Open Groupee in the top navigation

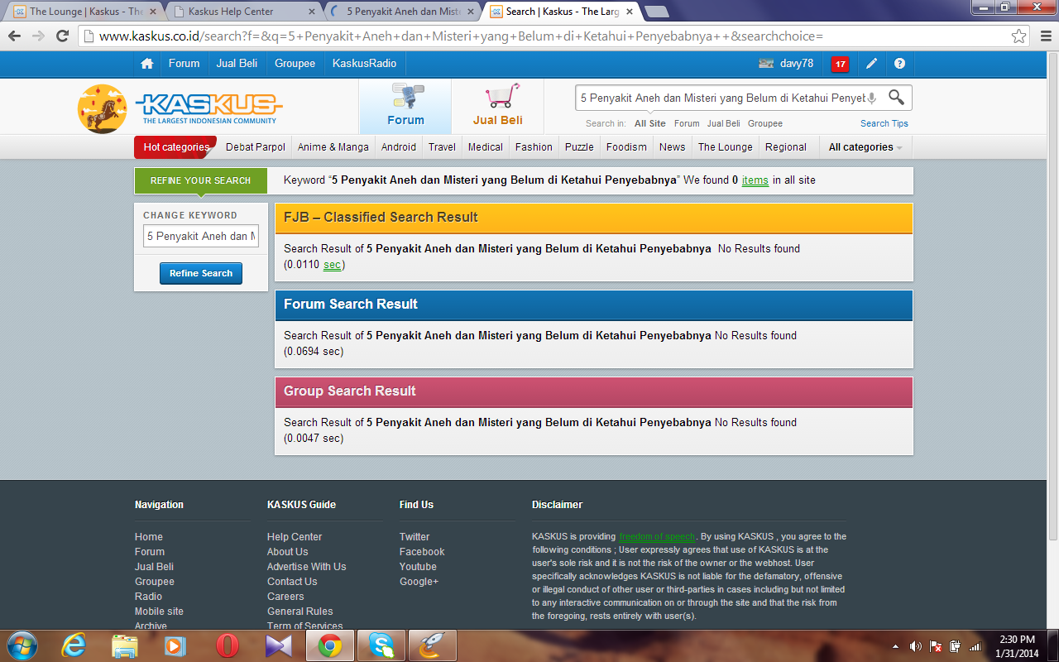295,64
